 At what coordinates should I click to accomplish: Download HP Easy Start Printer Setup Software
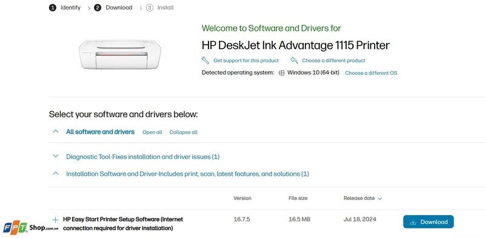429,222
